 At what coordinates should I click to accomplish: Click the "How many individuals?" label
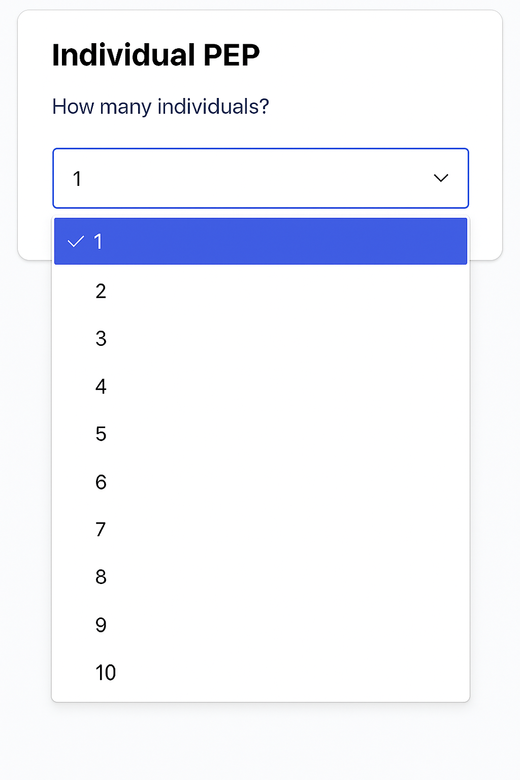(160, 107)
